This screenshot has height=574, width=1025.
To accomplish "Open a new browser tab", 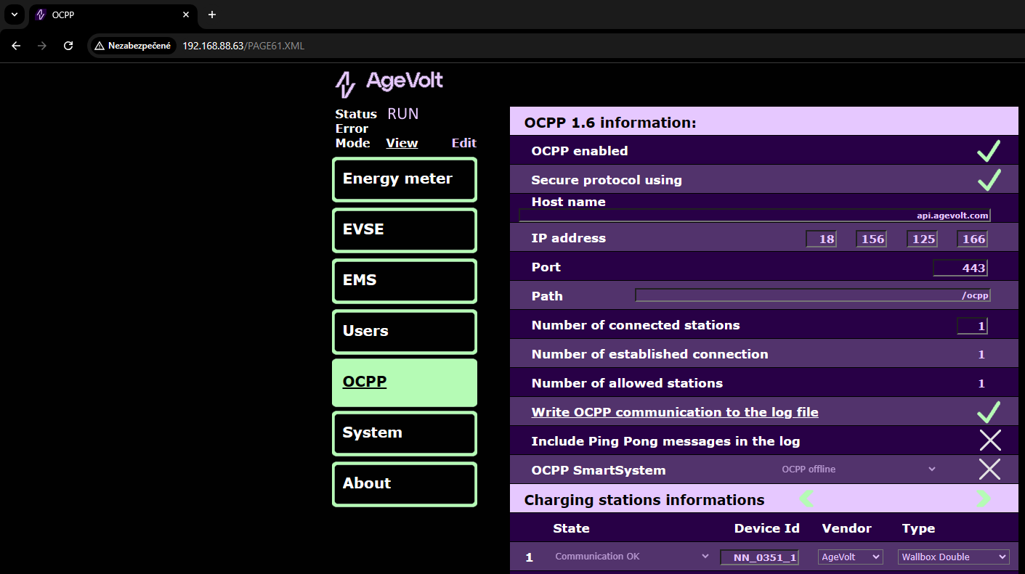I will [x=212, y=15].
